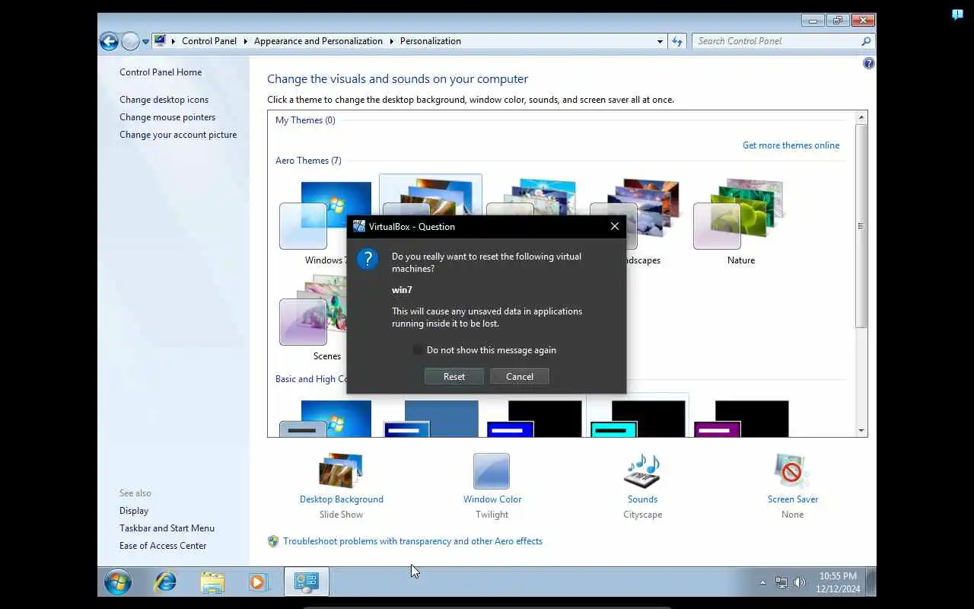Image resolution: width=974 pixels, height=609 pixels.
Task: Click the Screen Saver link text
Action: (x=793, y=499)
